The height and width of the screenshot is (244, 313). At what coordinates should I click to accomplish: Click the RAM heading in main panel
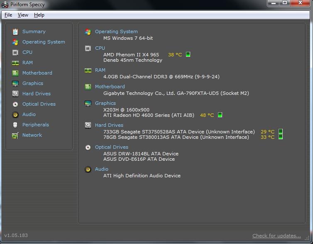click(x=100, y=70)
